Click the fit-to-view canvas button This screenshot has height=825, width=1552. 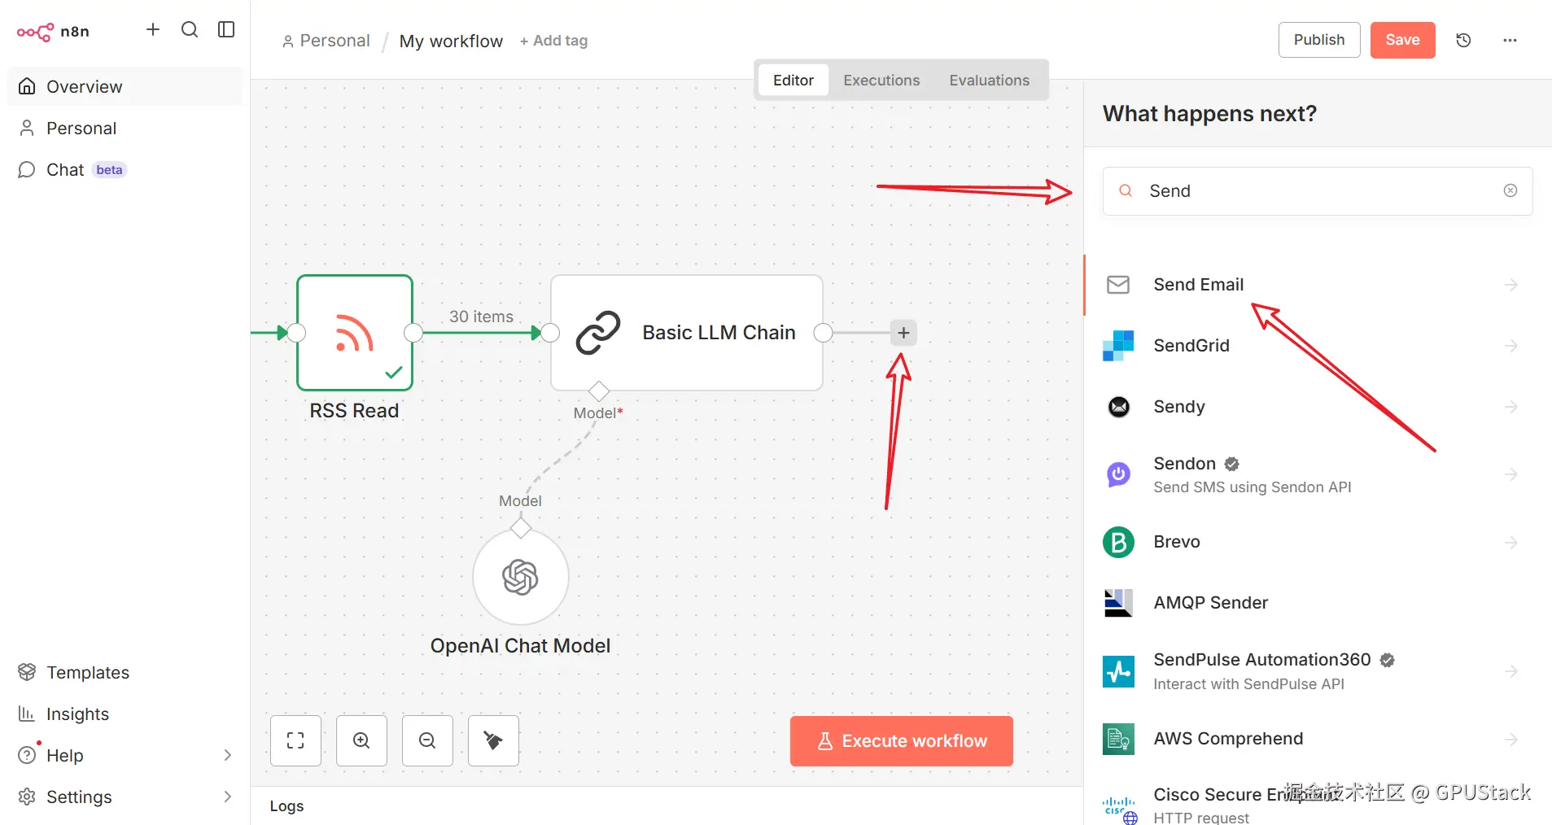click(295, 740)
